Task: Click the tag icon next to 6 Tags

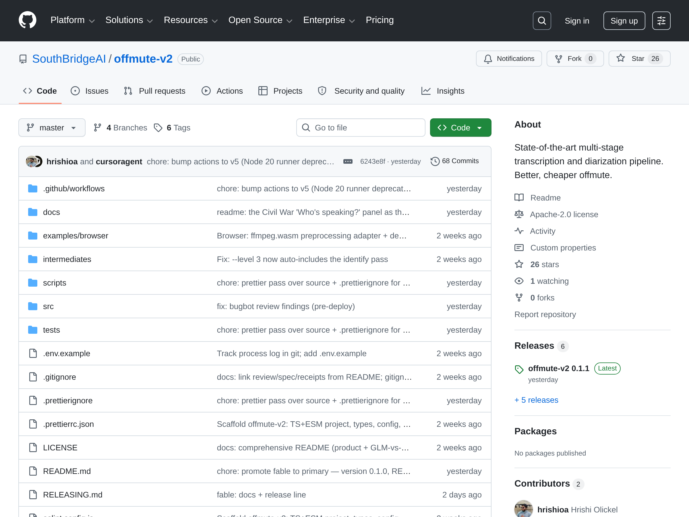Action: point(158,128)
